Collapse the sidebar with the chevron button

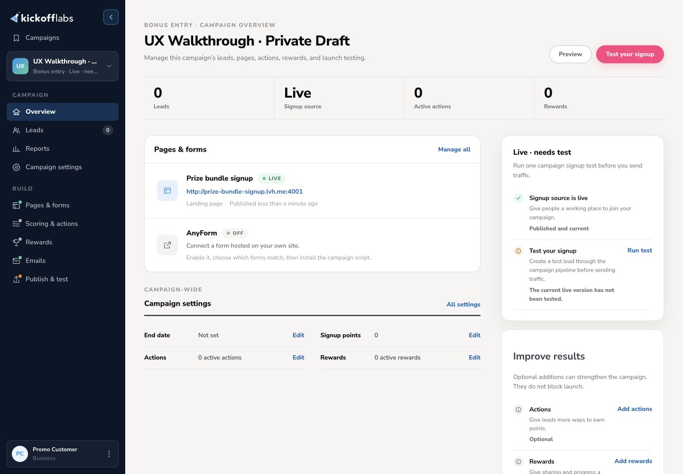[111, 17]
